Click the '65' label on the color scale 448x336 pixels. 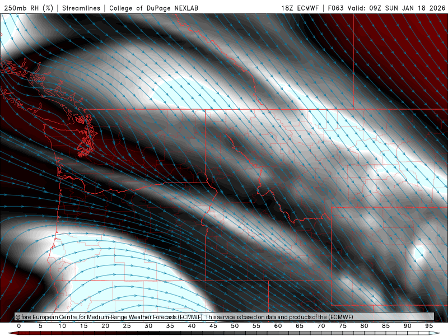pyautogui.click(x=300, y=326)
